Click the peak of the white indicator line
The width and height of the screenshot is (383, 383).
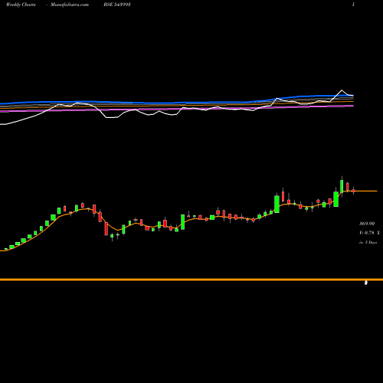click(x=342, y=90)
